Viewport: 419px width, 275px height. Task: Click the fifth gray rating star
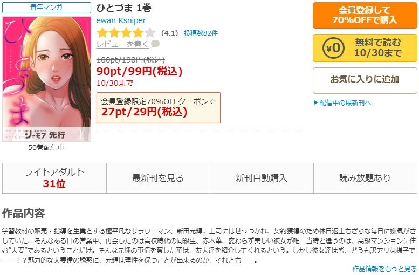tap(150, 33)
